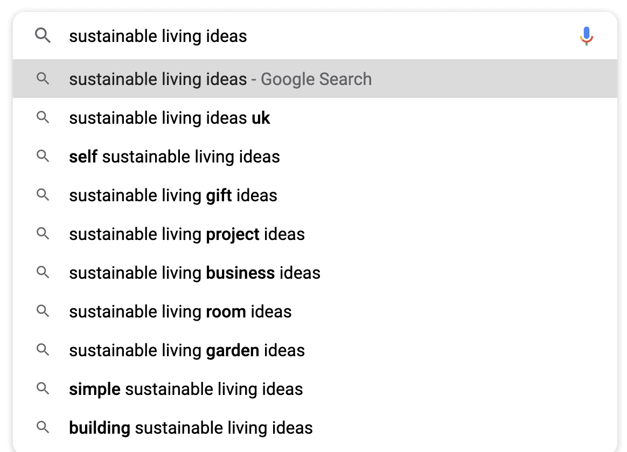Select the 'sustainable living ideas uk' suggestion
627x452 pixels.
170,118
